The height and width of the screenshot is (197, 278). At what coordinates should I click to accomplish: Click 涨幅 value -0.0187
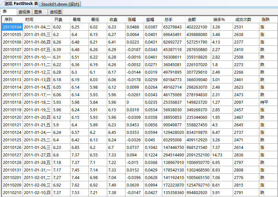tap(134, 49)
